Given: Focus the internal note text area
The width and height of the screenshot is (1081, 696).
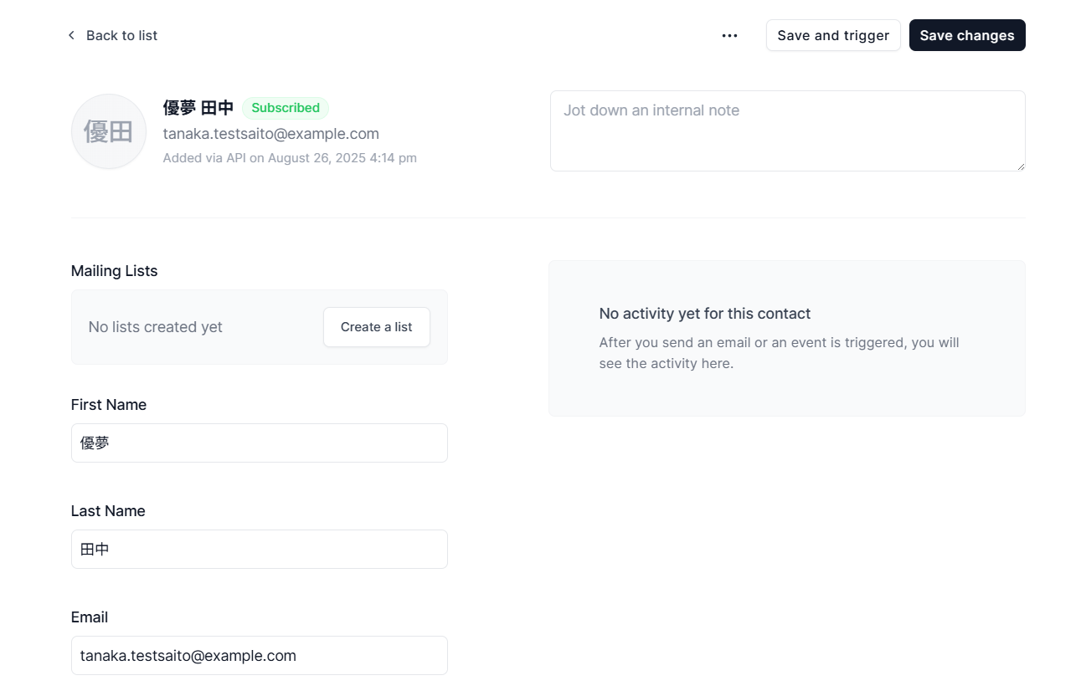Looking at the screenshot, I should [x=788, y=131].
